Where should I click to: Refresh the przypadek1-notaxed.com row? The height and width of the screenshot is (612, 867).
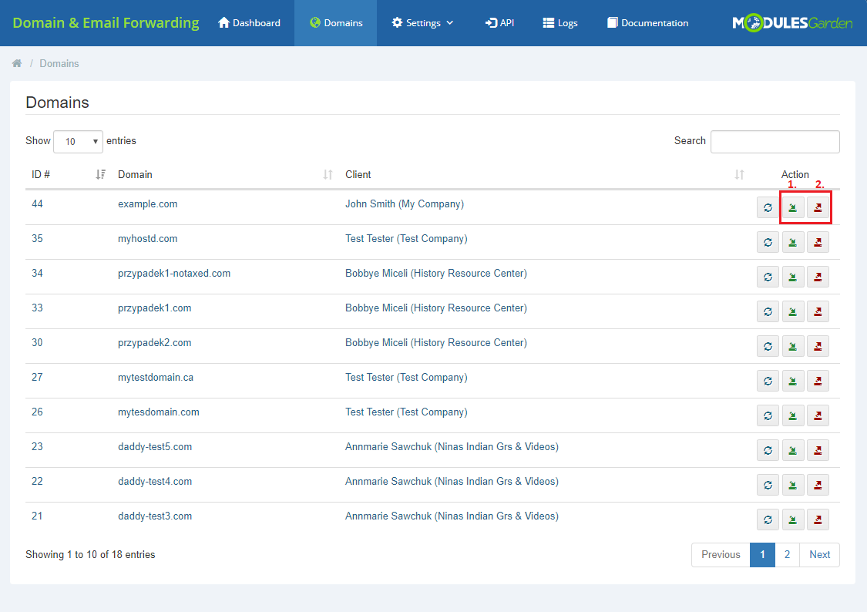click(x=768, y=277)
